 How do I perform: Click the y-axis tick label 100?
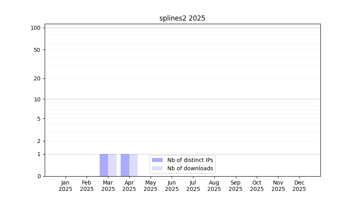36,28
